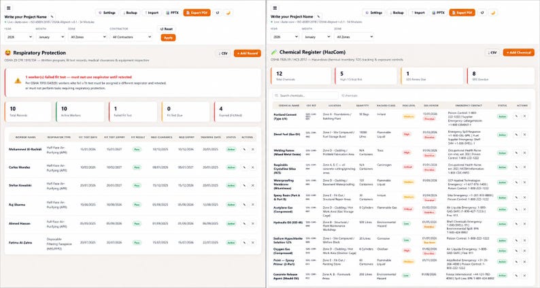Delete Stefan Kowalski's record
Viewport: 540px width, 288px height.
point(253,186)
